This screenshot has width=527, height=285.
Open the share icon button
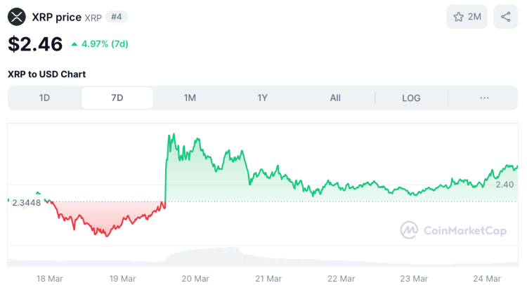[505, 17]
